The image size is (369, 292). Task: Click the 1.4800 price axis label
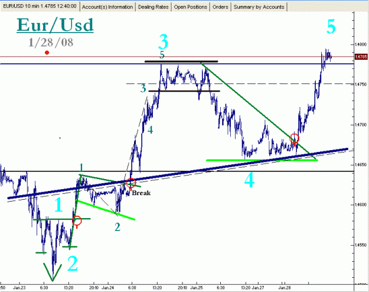[x=361, y=44]
